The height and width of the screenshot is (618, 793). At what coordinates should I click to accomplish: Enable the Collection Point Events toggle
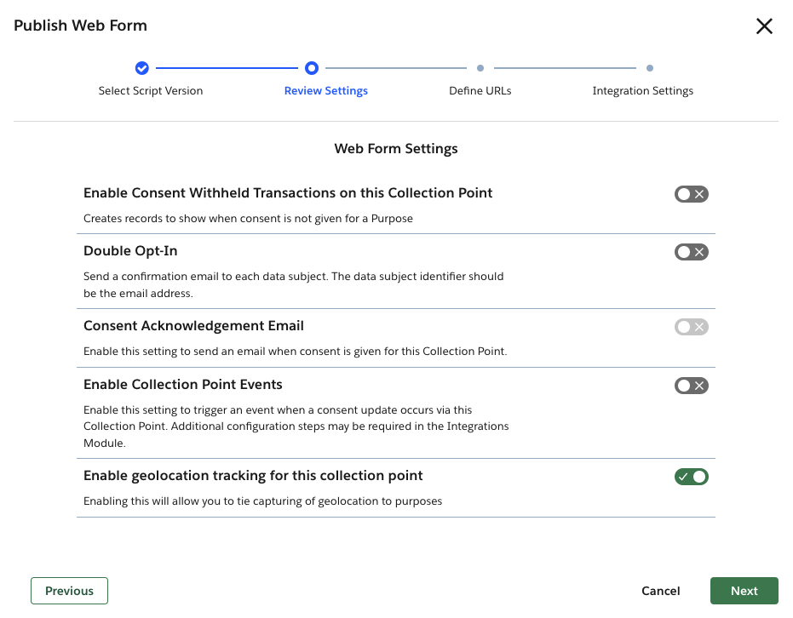point(691,385)
